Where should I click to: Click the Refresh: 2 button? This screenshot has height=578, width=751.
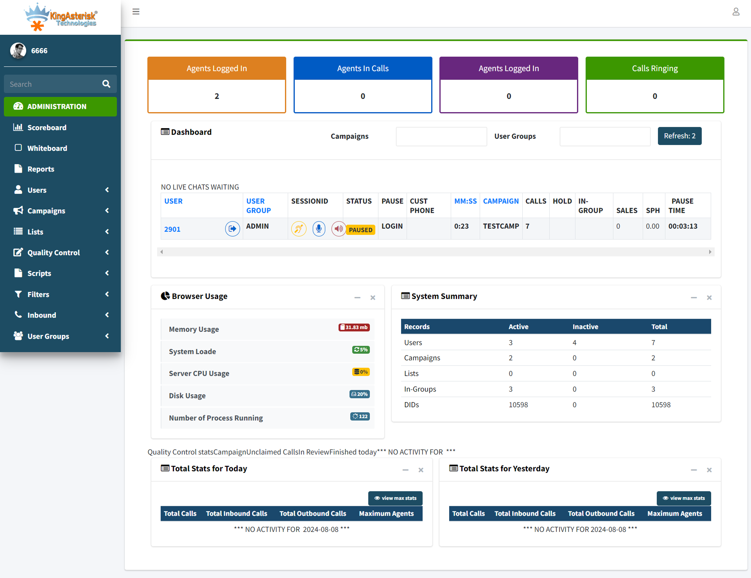pos(679,136)
